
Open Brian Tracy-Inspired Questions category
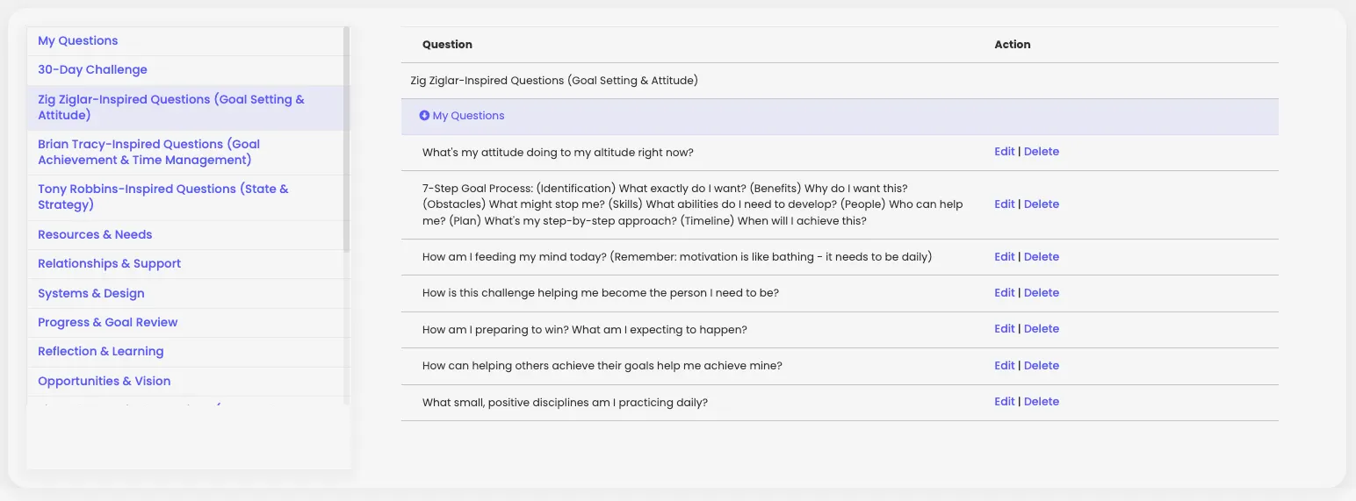coord(148,152)
